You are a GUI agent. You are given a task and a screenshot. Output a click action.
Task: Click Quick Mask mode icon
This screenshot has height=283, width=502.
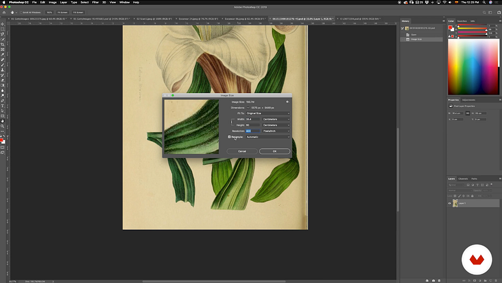click(x=2, y=147)
